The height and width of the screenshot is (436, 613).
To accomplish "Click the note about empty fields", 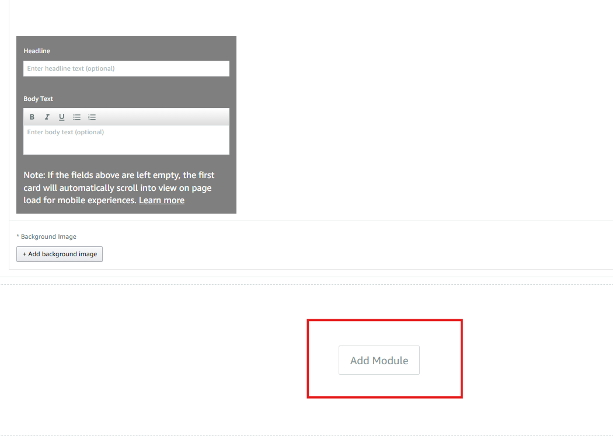I will pos(119,187).
